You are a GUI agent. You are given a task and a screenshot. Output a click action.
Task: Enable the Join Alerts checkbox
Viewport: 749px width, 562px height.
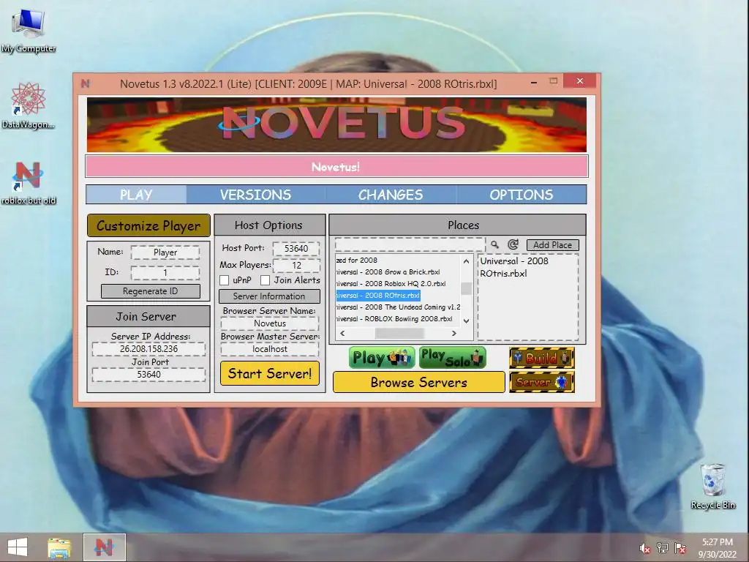tap(265, 280)
